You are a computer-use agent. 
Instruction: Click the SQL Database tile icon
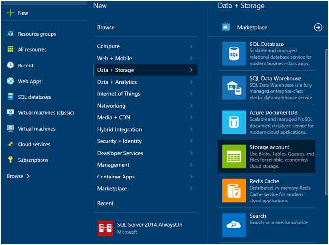pyautogui.click(x=234, y=54)
